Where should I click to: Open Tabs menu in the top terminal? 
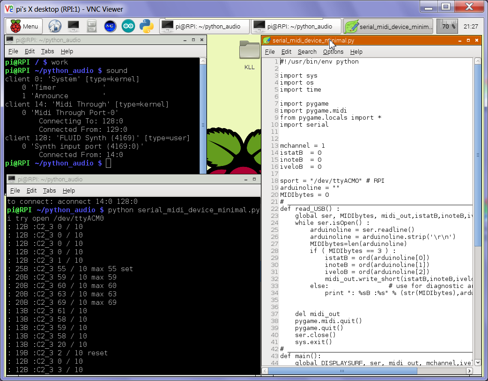coord(47,51)
